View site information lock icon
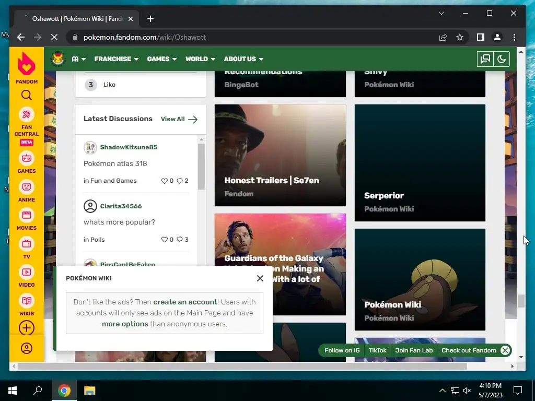This screenshot has height=401, width=535. click(x=75, y=37)
